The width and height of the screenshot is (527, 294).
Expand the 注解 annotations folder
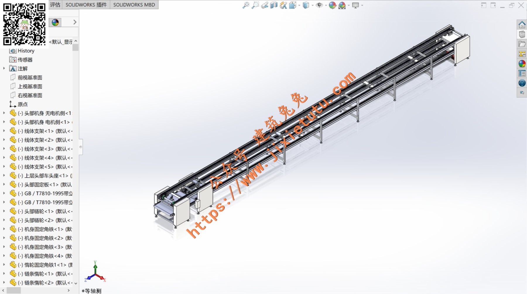[x=4, y=68]
